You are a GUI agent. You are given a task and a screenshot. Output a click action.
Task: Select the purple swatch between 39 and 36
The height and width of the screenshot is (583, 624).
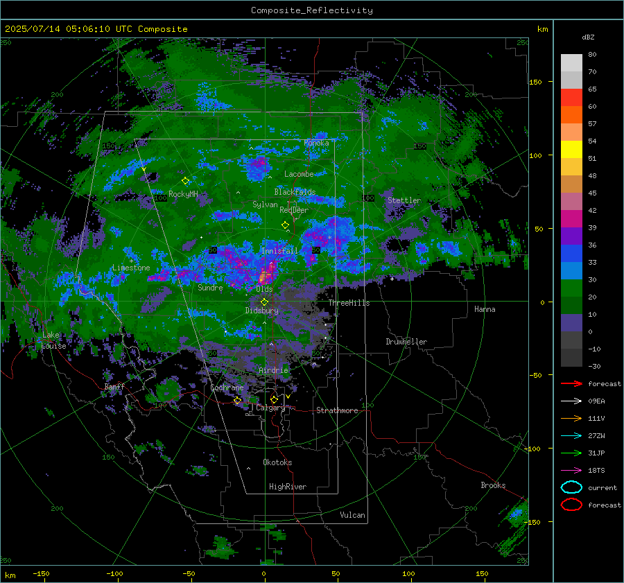coord(571,236)
